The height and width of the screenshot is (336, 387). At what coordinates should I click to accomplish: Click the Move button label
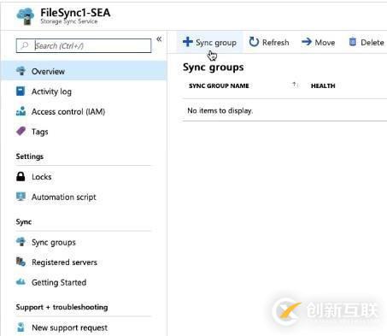[325, 43]
